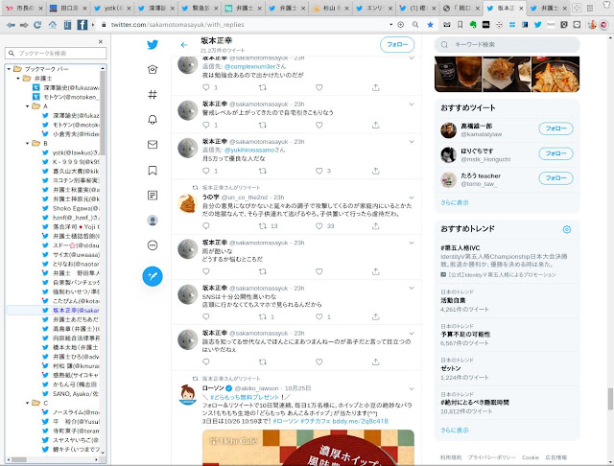Open #絶対にとるべき睡眠時間 trend
This screenshot has width=614, height=466.
click(x=508, y=403)
